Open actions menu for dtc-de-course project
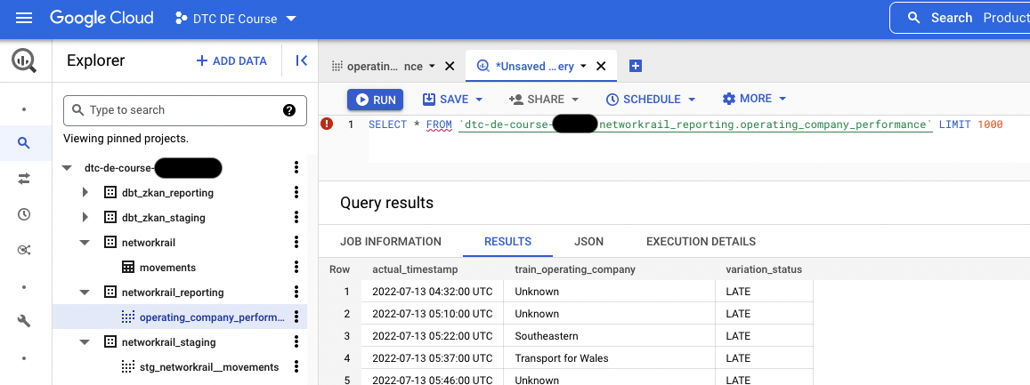The image size is (1030, 385). pyautogui.click(x=296, y=168)
